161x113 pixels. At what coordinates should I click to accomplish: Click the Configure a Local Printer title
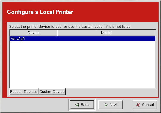coord(40,12)
